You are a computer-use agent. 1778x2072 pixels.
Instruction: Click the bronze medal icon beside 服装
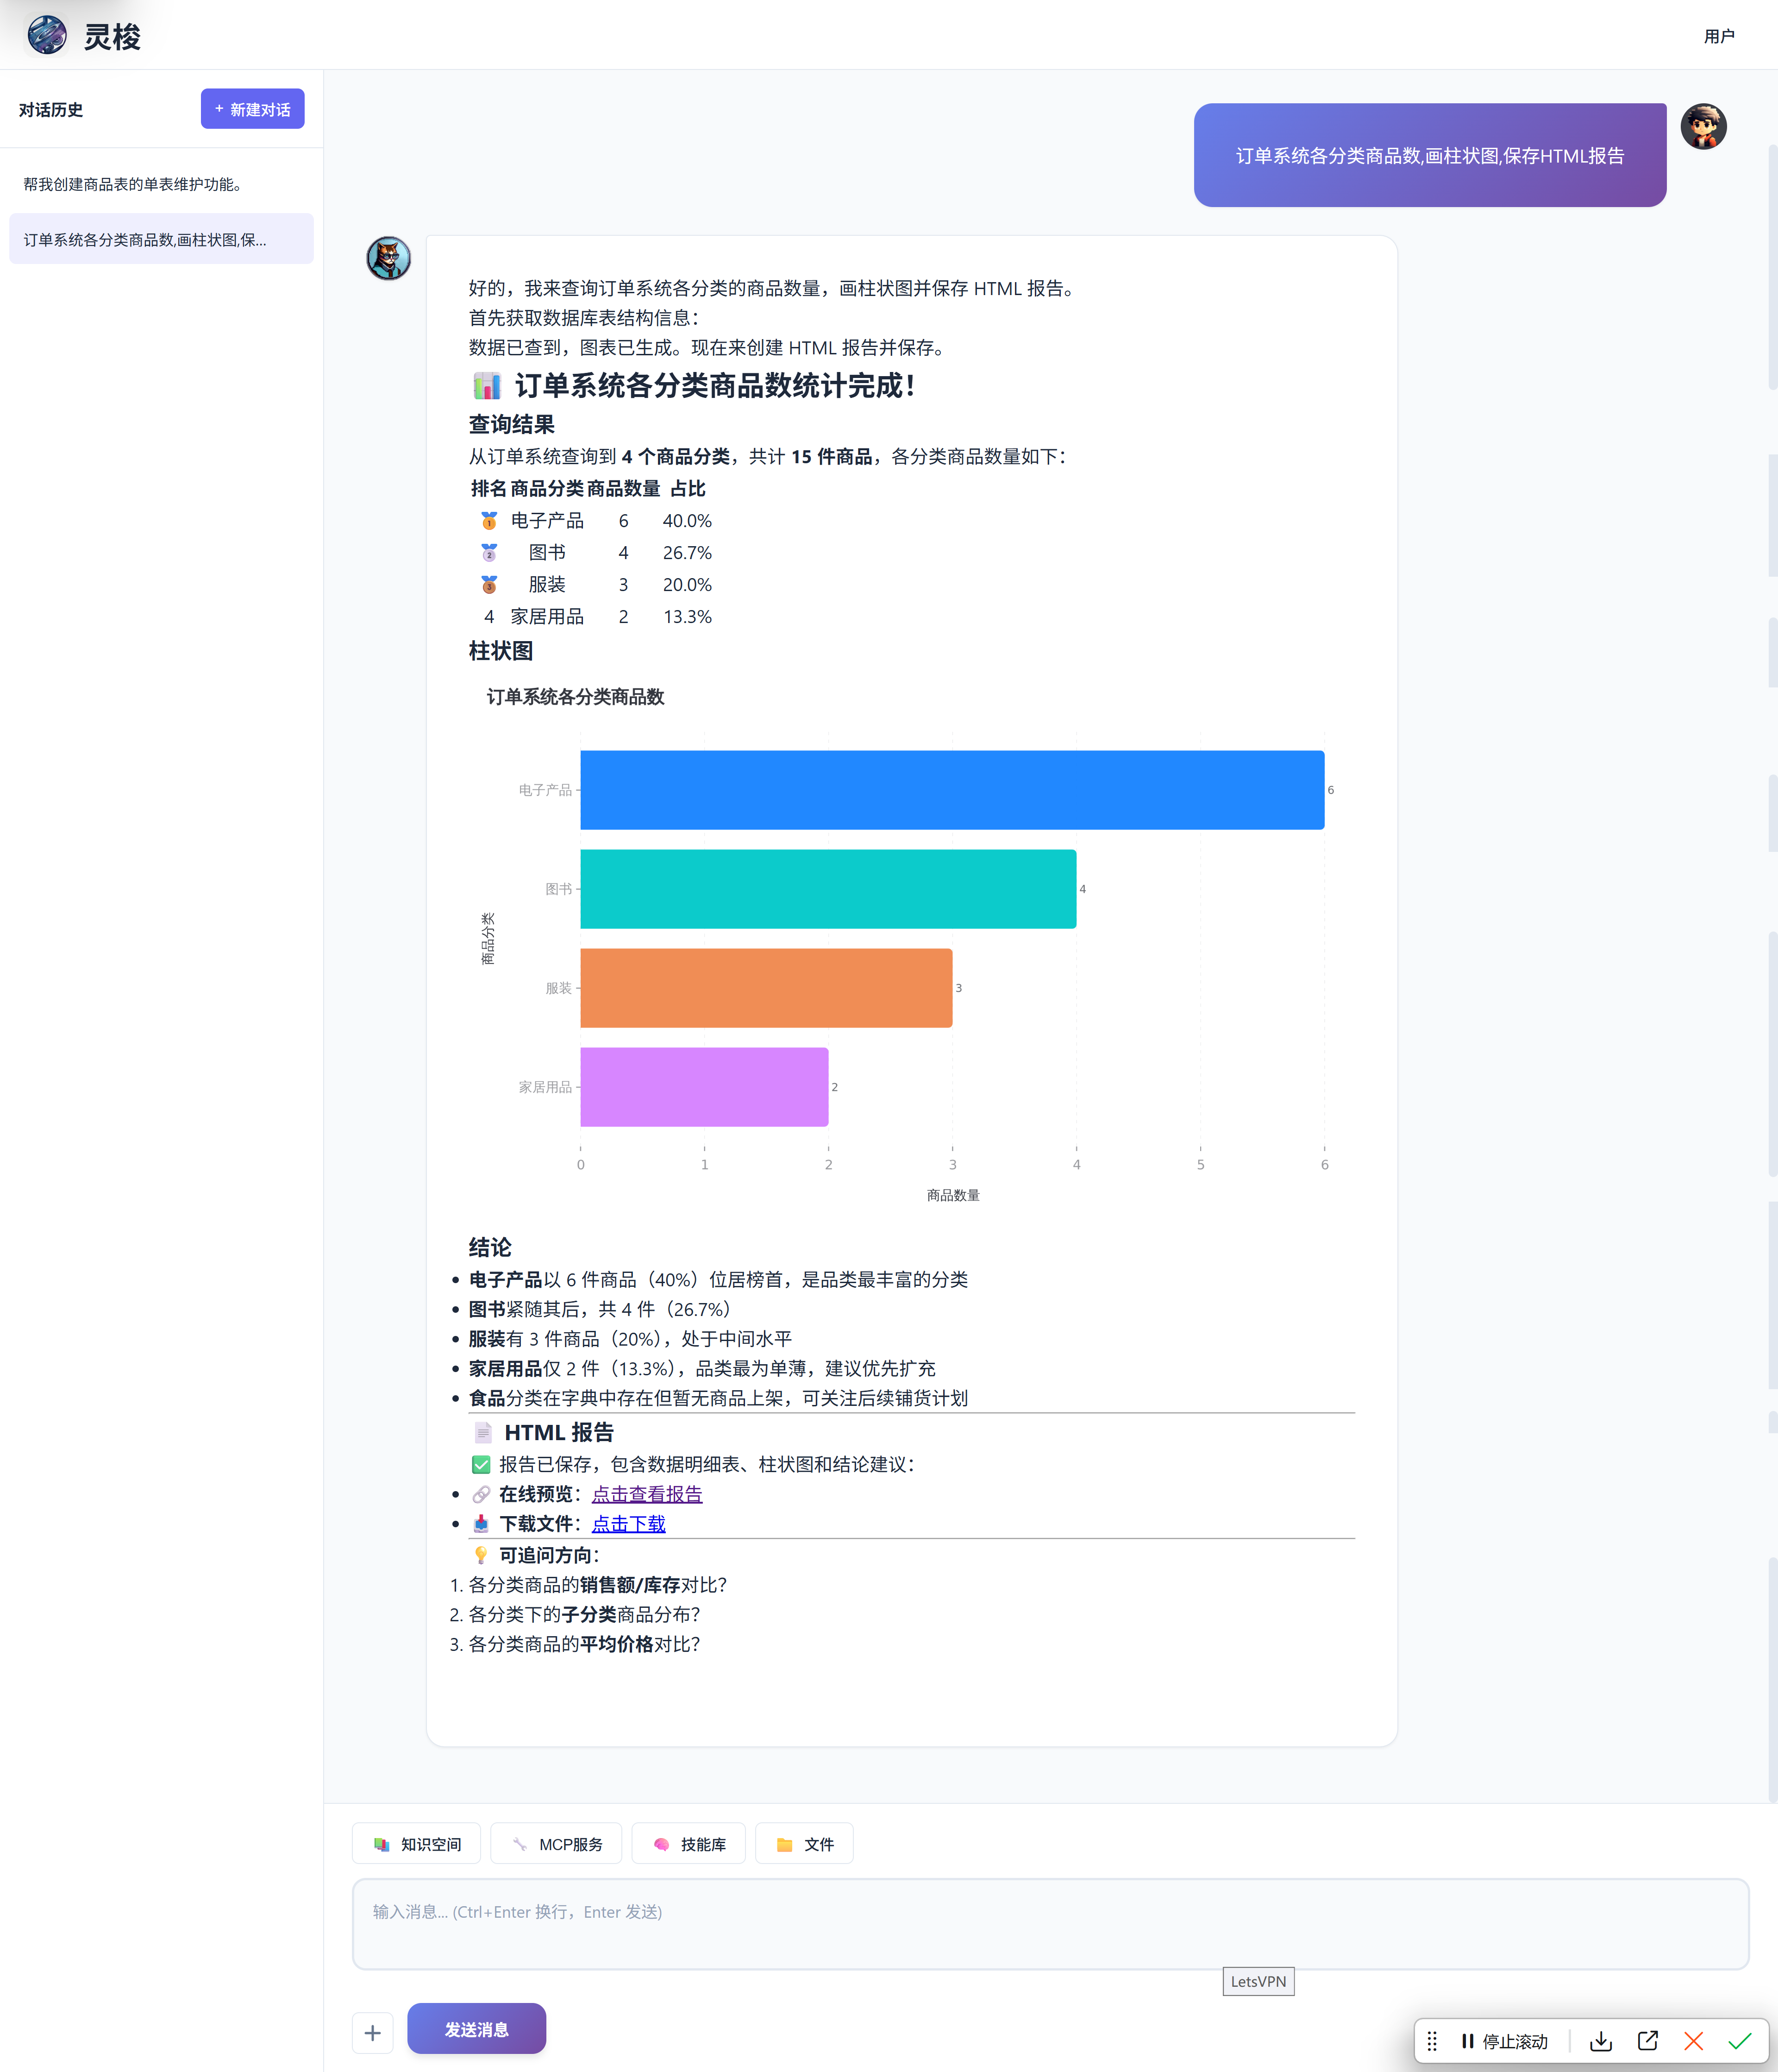pos(489,585)
